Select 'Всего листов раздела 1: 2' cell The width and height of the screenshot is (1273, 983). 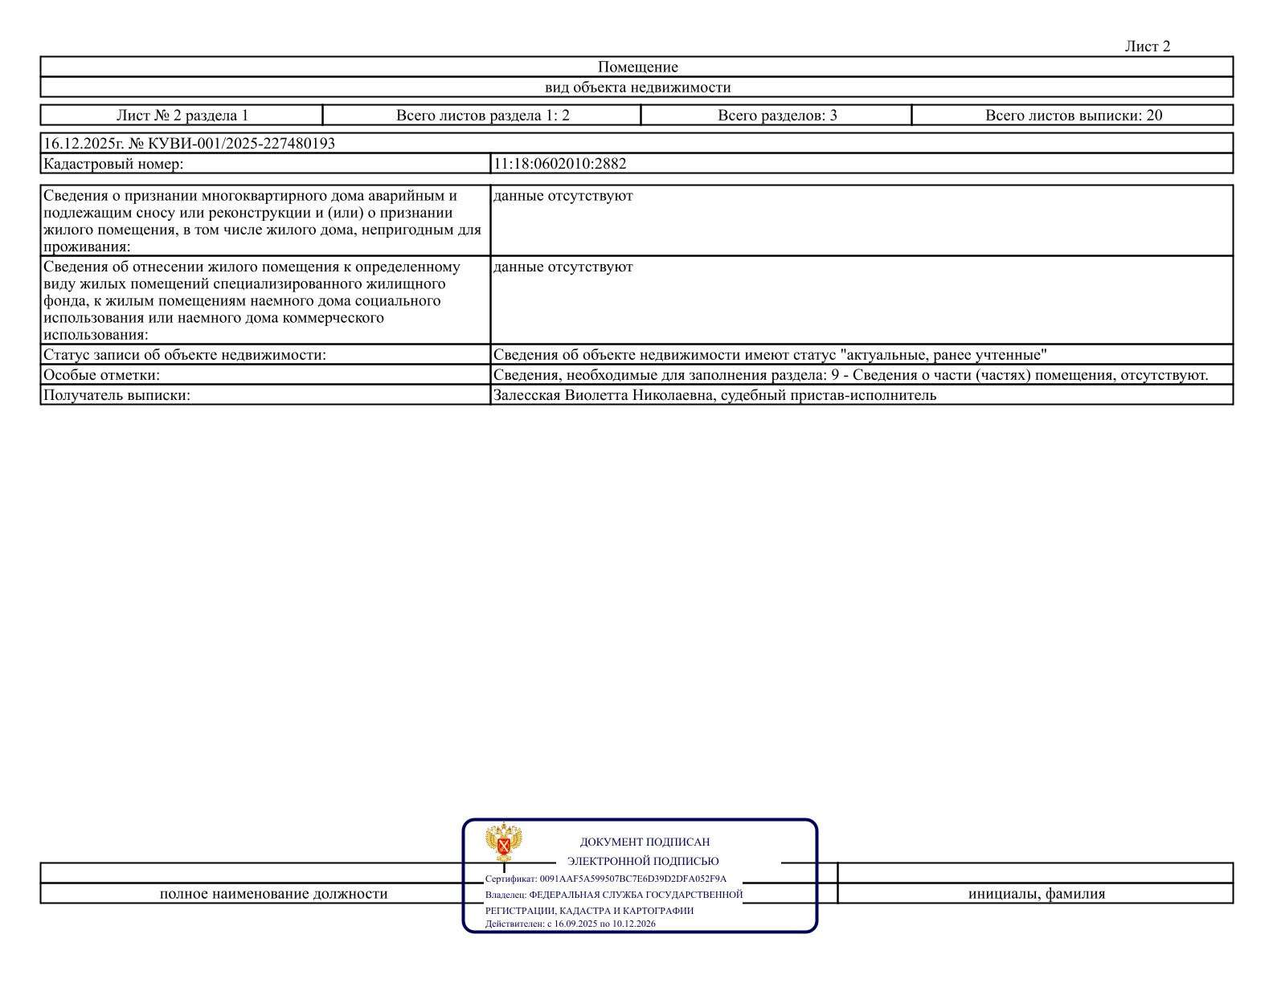pyautogui.click(x=482, y=115)
